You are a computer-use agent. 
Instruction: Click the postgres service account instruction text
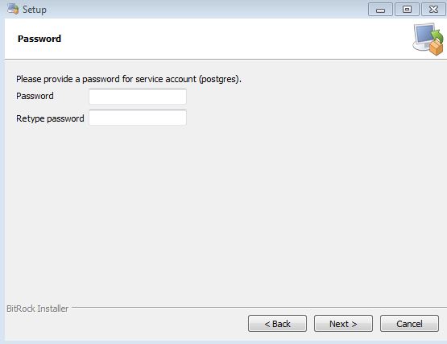(x=129, y=79)
